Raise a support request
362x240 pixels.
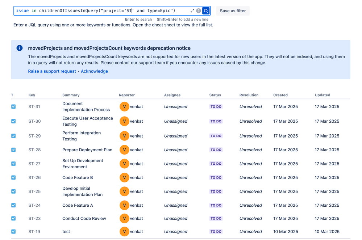coord(52,71)
